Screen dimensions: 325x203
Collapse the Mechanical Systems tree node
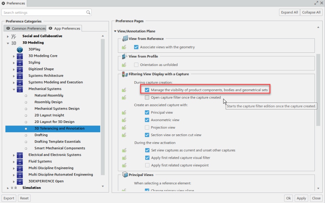point(14,89)
